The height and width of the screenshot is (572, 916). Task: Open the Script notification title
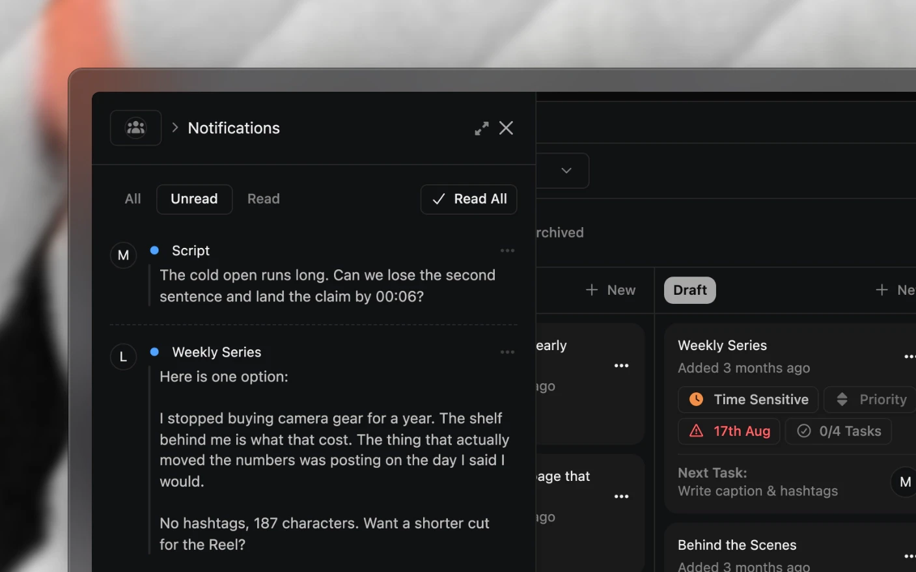coord(191,251)
